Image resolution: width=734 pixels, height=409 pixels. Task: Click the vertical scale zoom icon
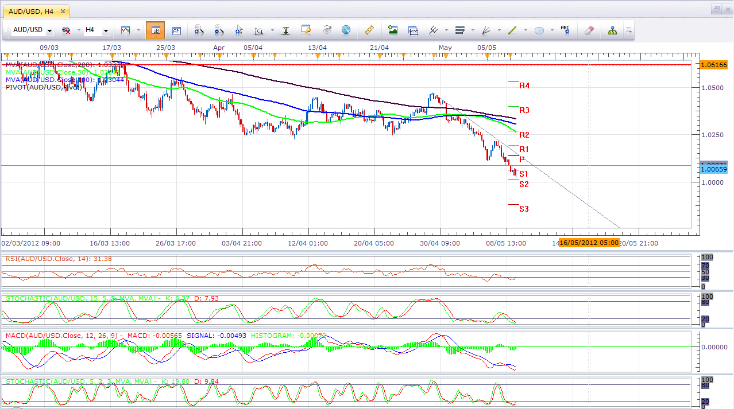[259, 30]
